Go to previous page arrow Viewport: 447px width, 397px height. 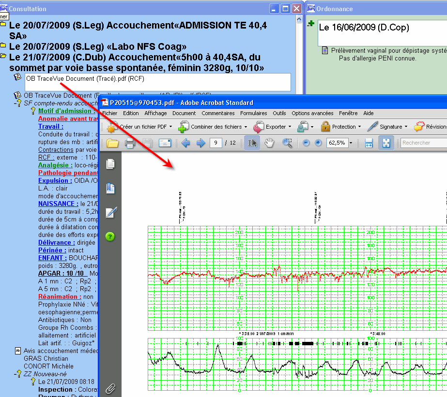coord(185,143)
